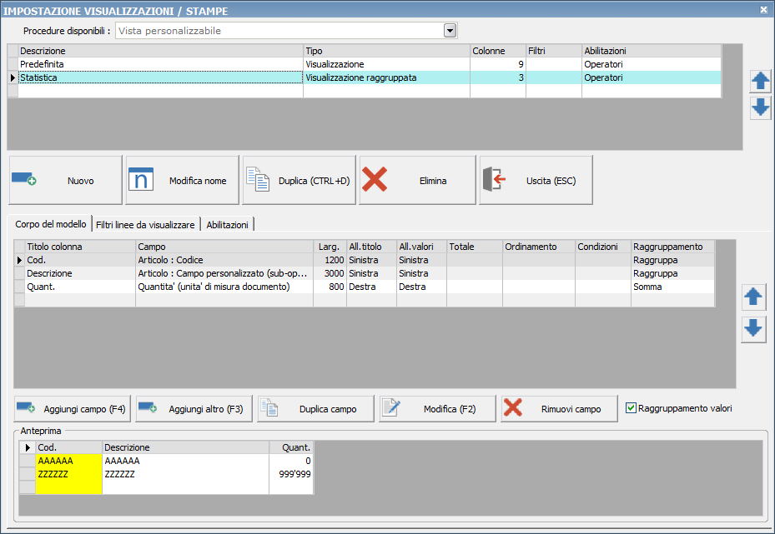Image resolution: width=775 pixels, height=534 pixels.
Task: Click the Articolo : Codice campo cell
Action: pyautogui.click(x=224, y=260)
